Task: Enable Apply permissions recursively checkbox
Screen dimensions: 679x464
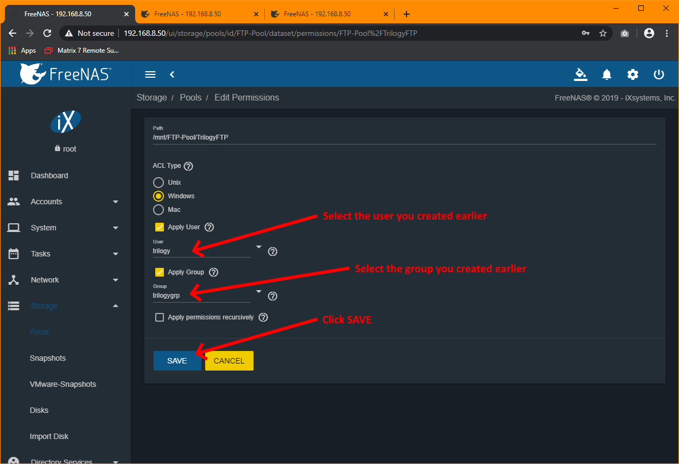Action: tap(160, 317)
